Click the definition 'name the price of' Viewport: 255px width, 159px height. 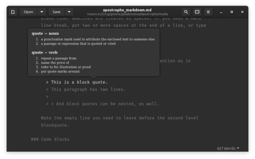coord(55,63)
